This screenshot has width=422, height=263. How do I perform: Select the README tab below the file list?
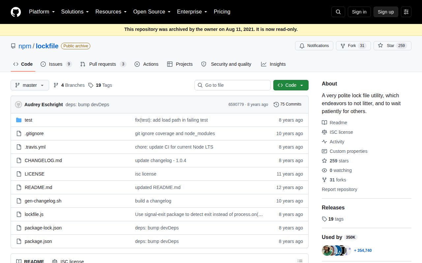point(30,261)
